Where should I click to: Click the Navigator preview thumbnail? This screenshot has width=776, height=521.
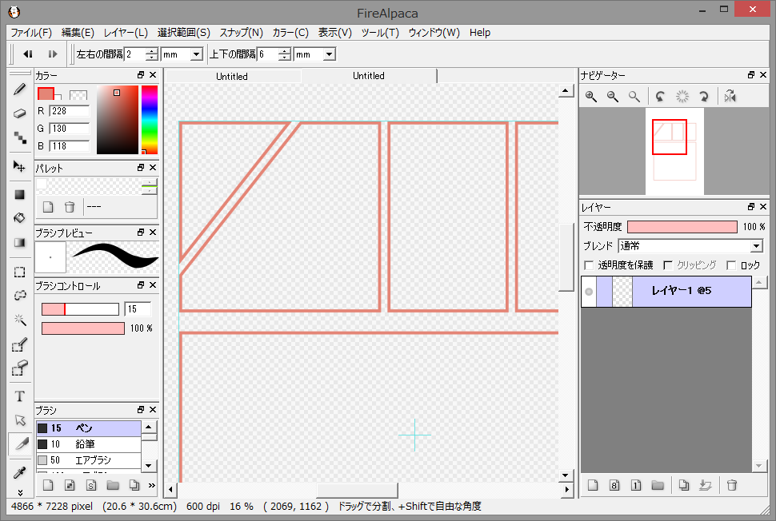coord(674,151)
